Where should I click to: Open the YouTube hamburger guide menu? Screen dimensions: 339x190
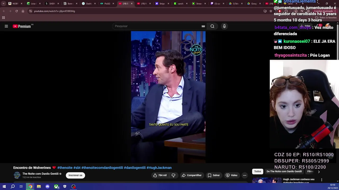click(x=6, y=26)
